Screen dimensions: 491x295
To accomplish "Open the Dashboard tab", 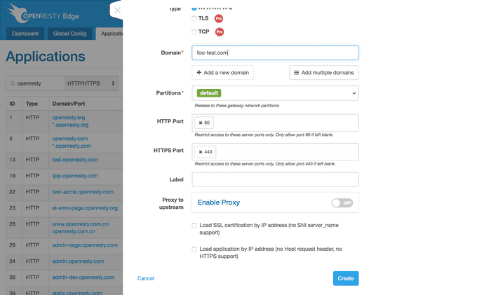I will [x=25, y=34].
